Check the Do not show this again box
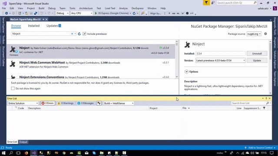The height and width of the screenshot is (156, 278). coord(13,88)
